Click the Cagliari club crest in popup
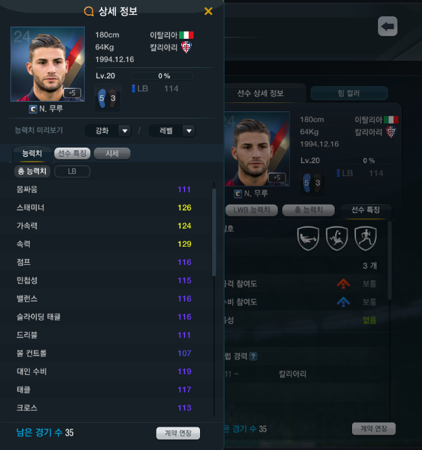 coord(186,47)
